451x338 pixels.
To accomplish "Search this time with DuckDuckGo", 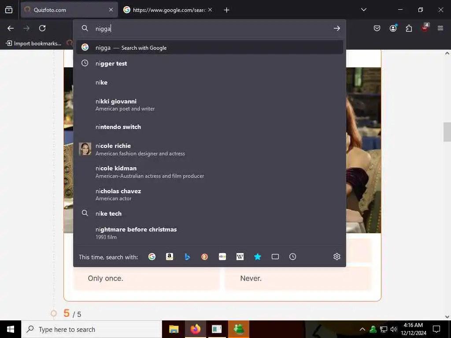I will [204, 257].
